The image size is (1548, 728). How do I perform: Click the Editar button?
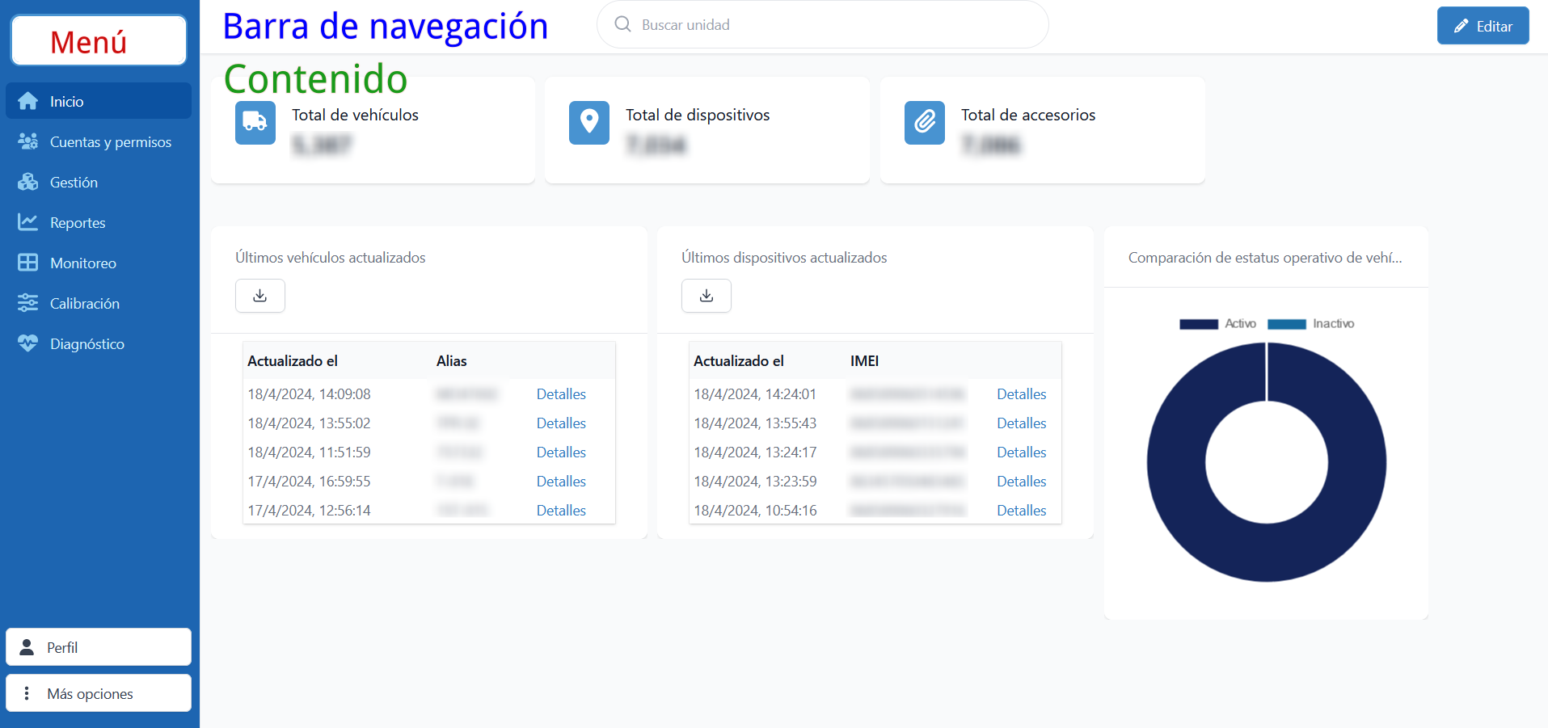click(1483, 25)
